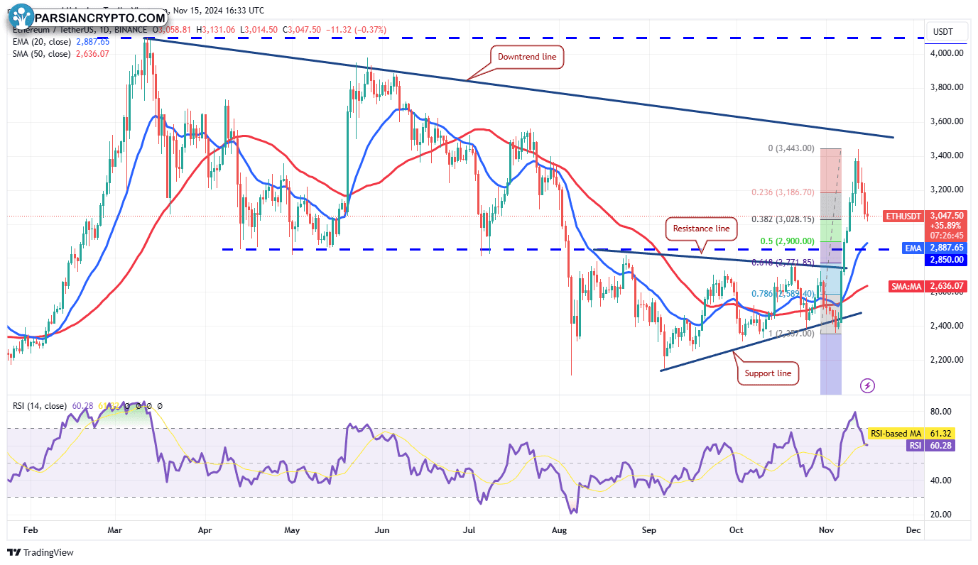Click the SMA (50, close) indicator legend
The width and height of the screenshot is (978, 565).
coord(42,54)
